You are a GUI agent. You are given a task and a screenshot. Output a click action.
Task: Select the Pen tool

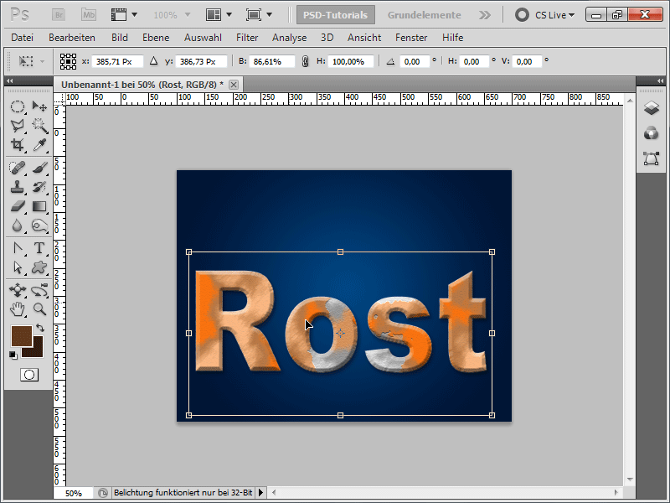pos(17,248)
